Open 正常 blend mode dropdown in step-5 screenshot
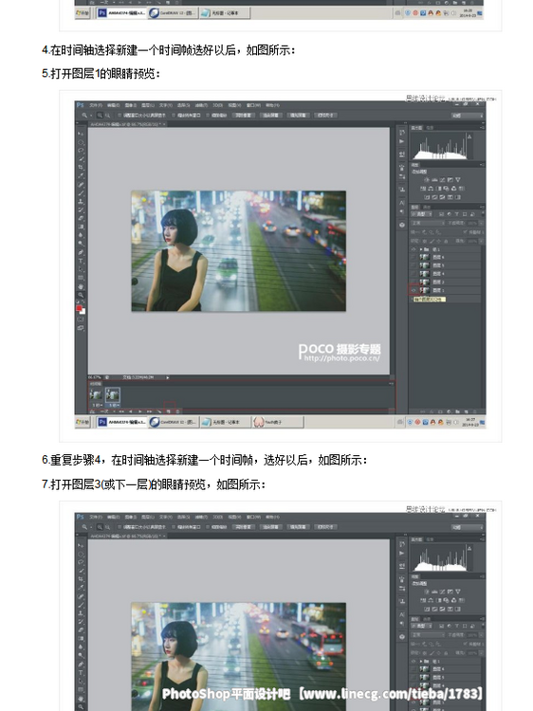Screen dimensions: 533x711 pyautogui.click(x=428, y=223)
